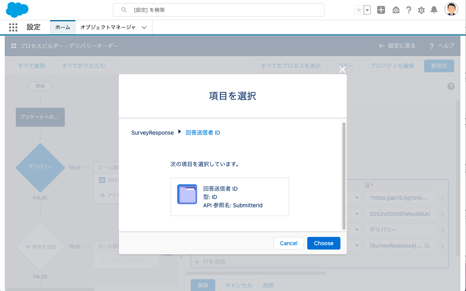Image resolution: width=466 pixels, height=291 pixels.
Task: Click すべてのプロセスを表示 button
Action: click(x=291, y=66)
